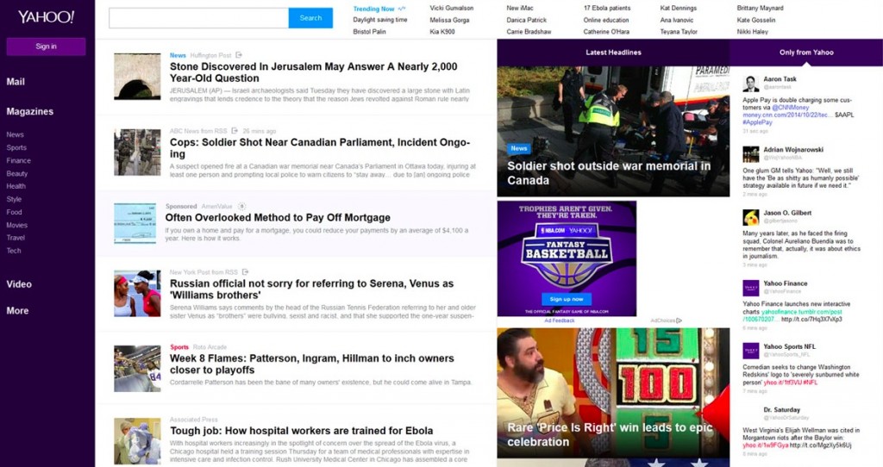Go to Sports in the sidebar
883x467 pixels.
[16, 147]
